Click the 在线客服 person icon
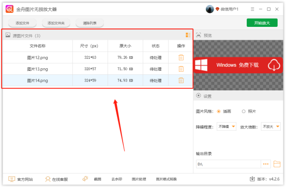 48,179
